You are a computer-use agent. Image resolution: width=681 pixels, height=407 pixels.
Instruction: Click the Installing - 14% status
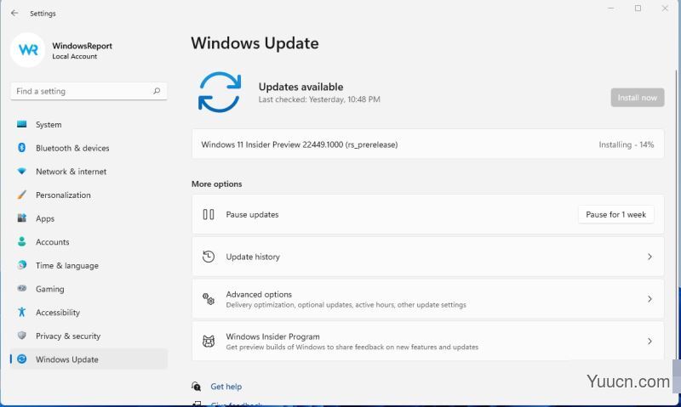[627, 144]
